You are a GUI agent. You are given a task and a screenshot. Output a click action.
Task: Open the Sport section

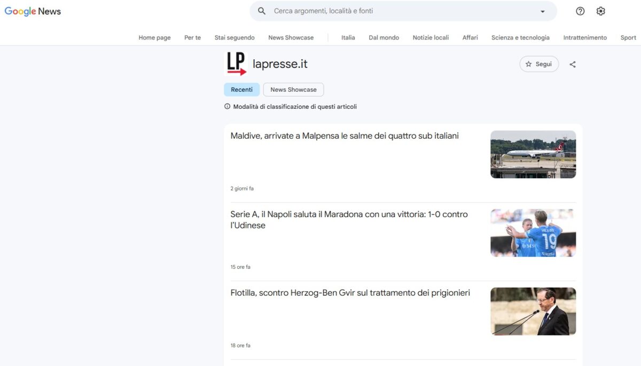[628, 38]
